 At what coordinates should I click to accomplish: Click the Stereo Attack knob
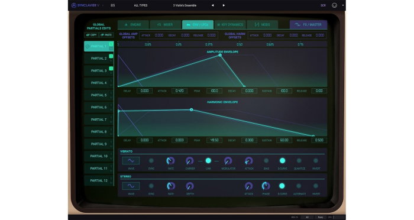248,186
